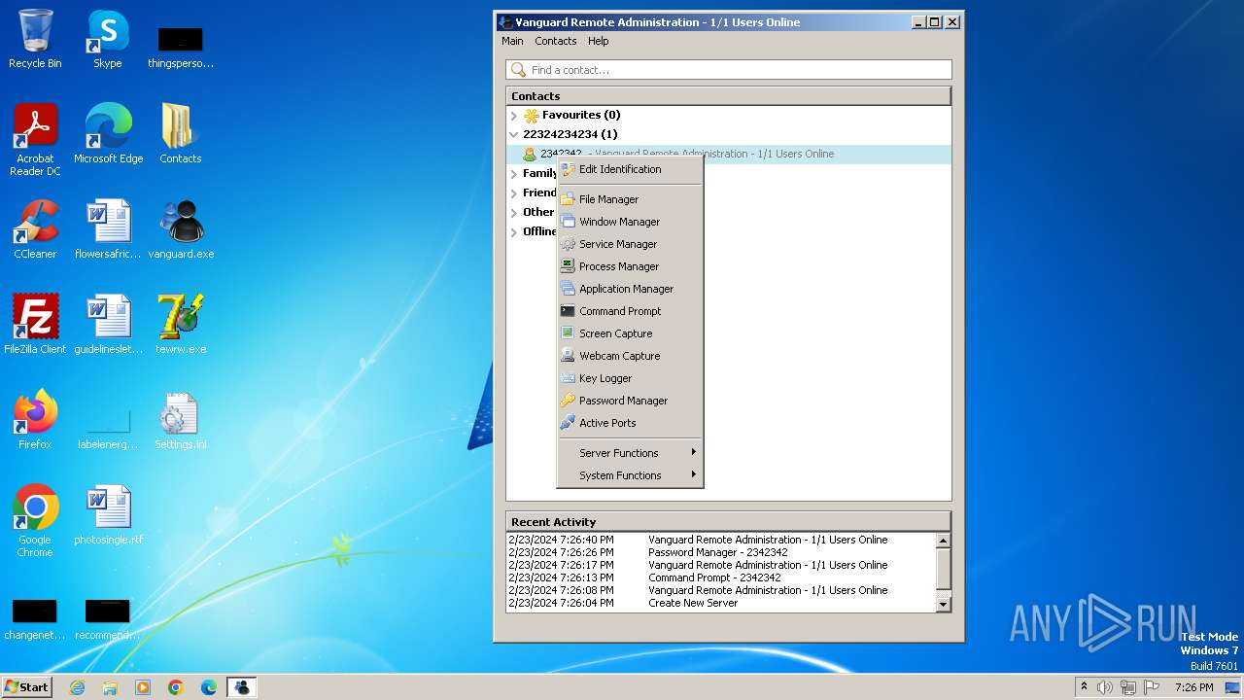Select the vanguard.exe desktop icon
The height and width of the screenshot is (700, 1244).
pos(181,229)
